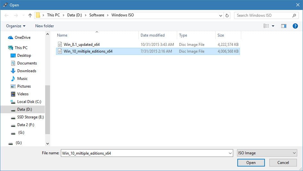Click the Downloads arrow icon

pos(13,71)
